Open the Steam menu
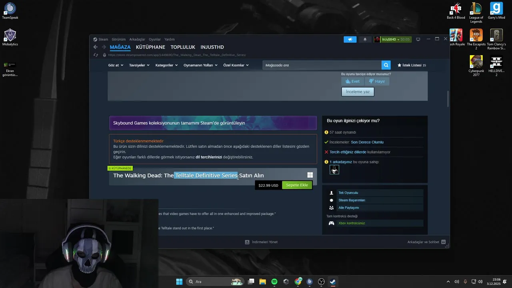 pos(103,39)
